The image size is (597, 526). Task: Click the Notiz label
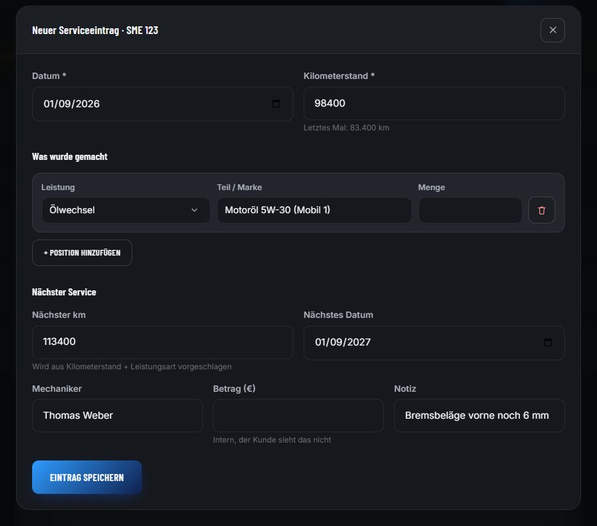click(404, 389)
